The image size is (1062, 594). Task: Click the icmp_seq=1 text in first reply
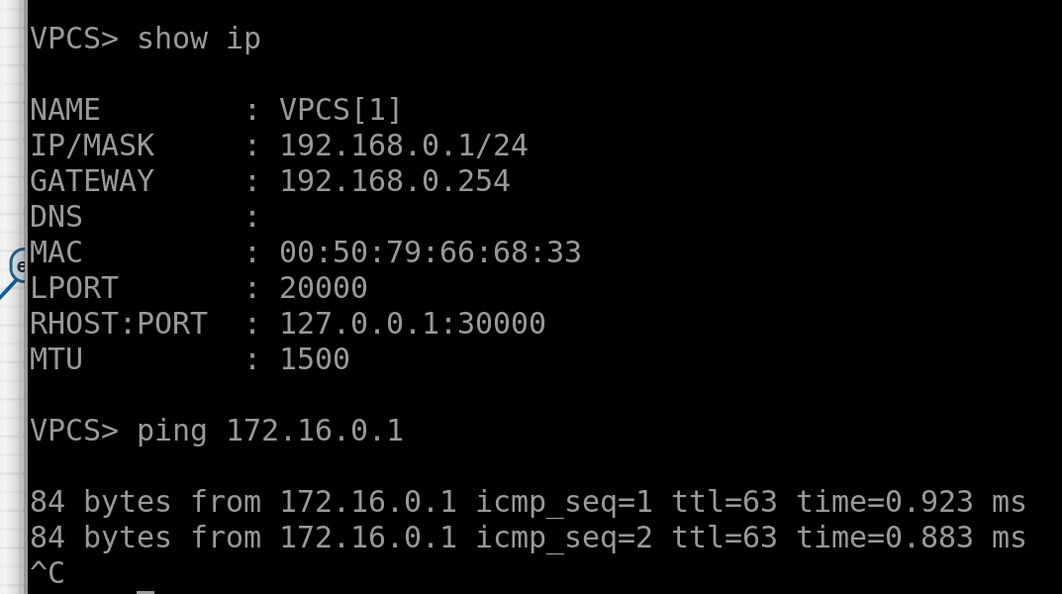[564, 502]
